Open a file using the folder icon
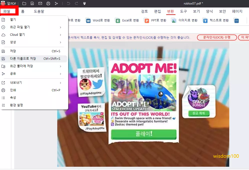Screen dimensions: 249x170 [x=24, y=3]
